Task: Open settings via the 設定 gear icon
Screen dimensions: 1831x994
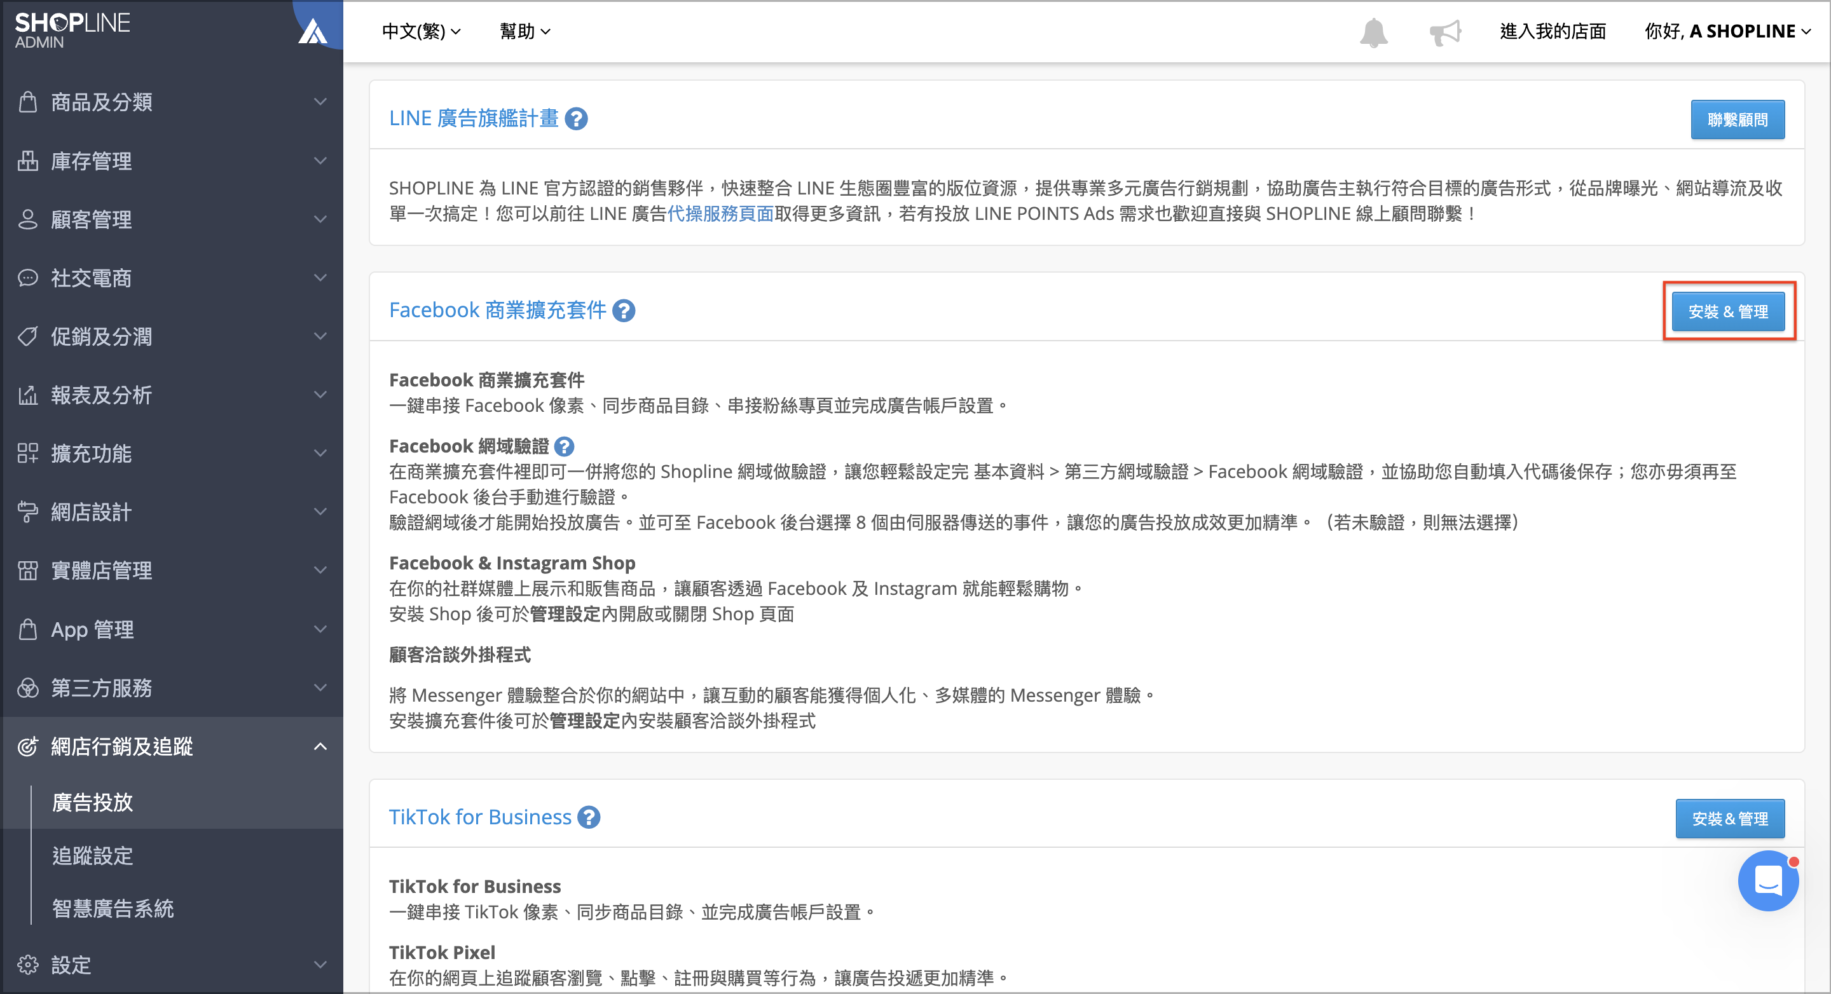Action: (x=28, y=965)
